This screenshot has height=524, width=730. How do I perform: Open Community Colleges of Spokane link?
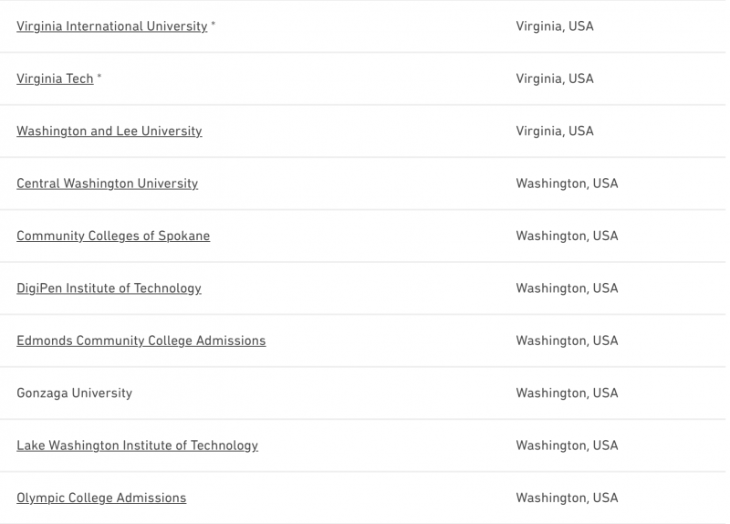pyautogui.click(x=113, y=236)
